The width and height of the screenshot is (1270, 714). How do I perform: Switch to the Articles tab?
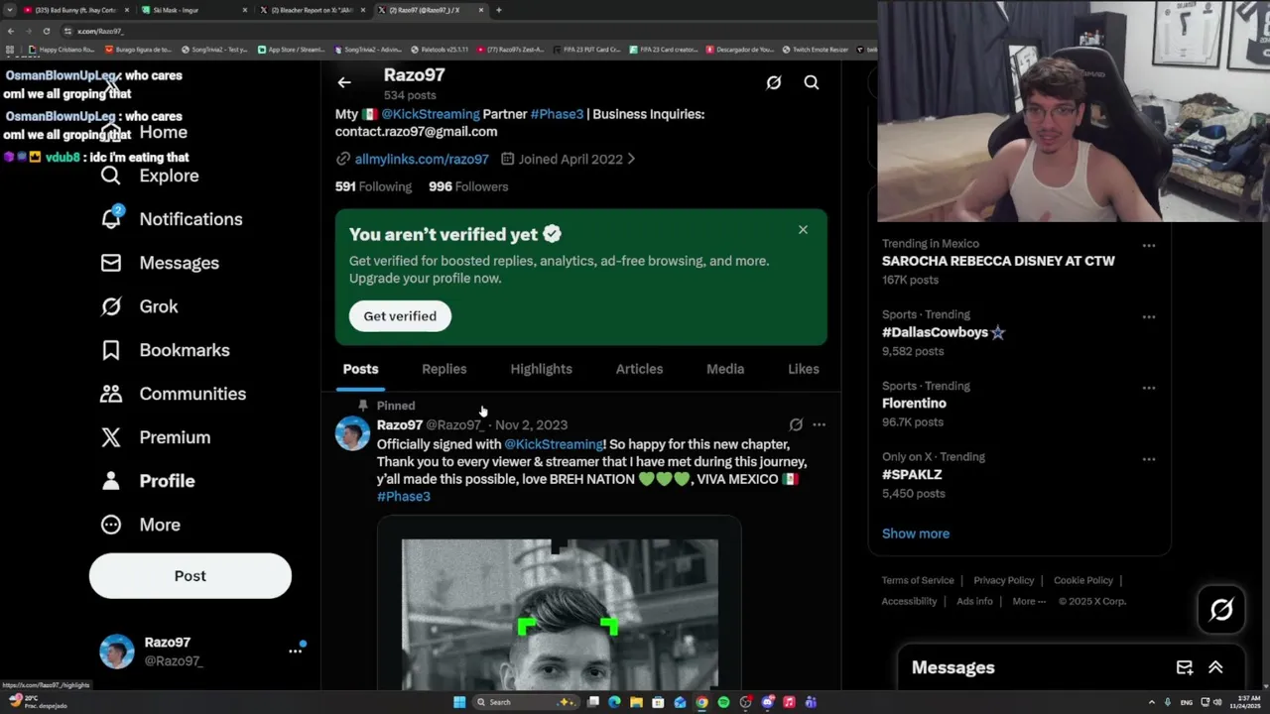coord(639,369)
